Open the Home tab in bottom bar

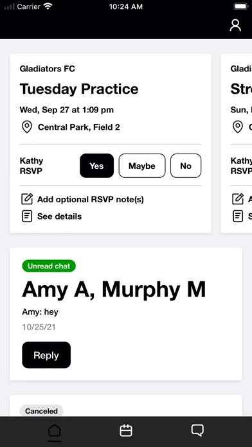55,431
